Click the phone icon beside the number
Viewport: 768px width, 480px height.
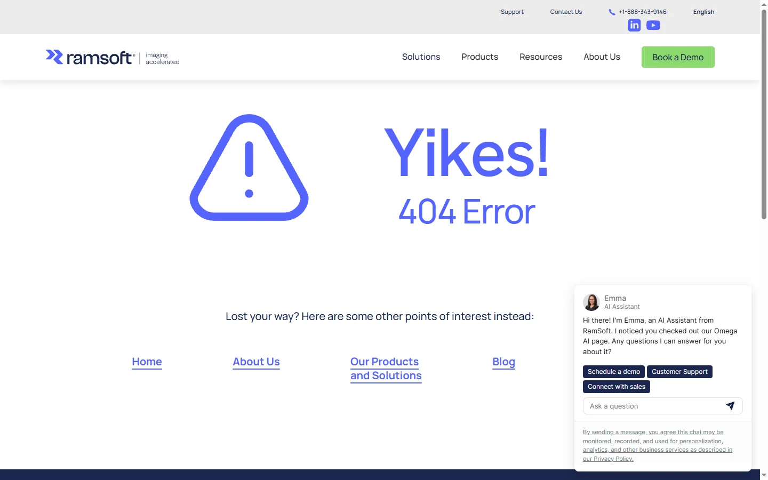click(x=612, y=12)
